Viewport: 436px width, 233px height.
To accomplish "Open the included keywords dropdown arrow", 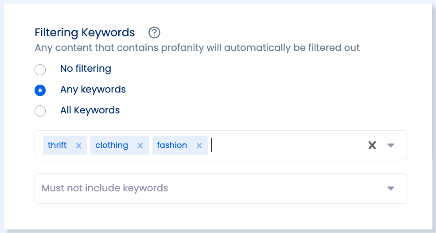I will click(x=391, y=145).
